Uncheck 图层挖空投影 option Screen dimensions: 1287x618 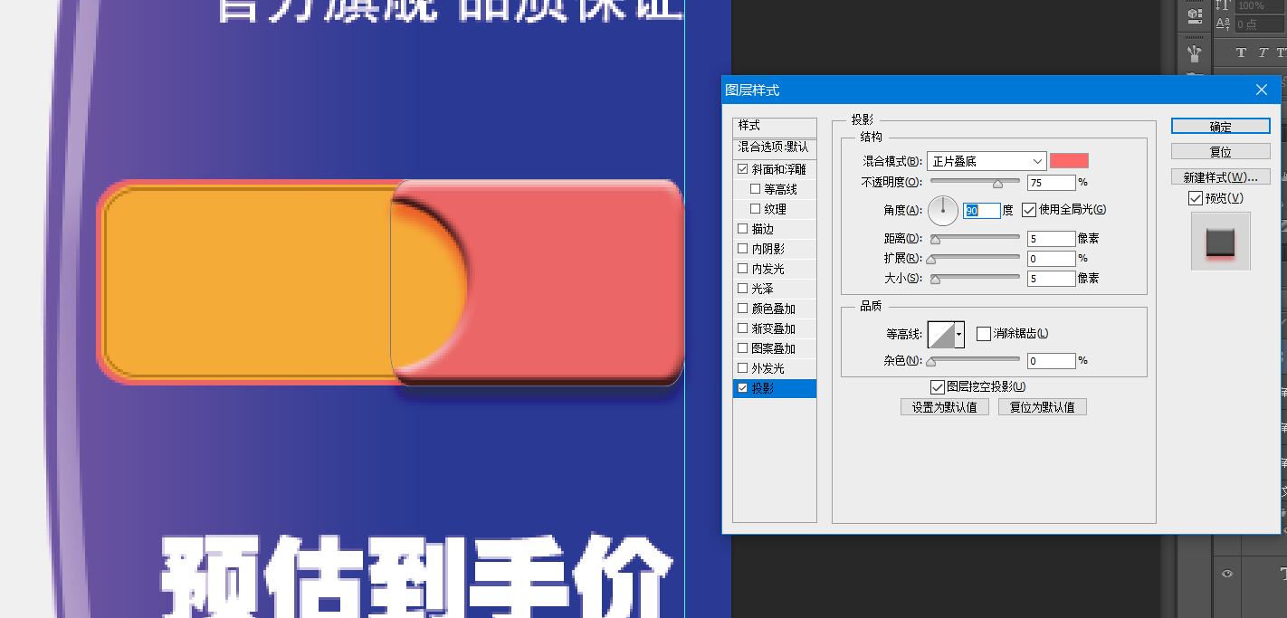938,387
